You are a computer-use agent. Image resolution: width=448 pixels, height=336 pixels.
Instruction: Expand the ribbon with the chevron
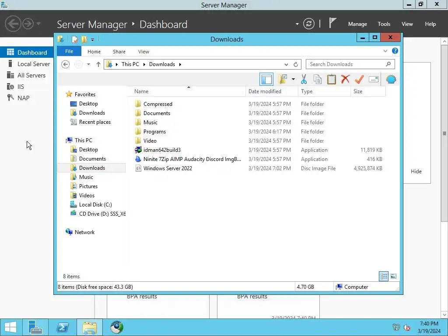385,51
